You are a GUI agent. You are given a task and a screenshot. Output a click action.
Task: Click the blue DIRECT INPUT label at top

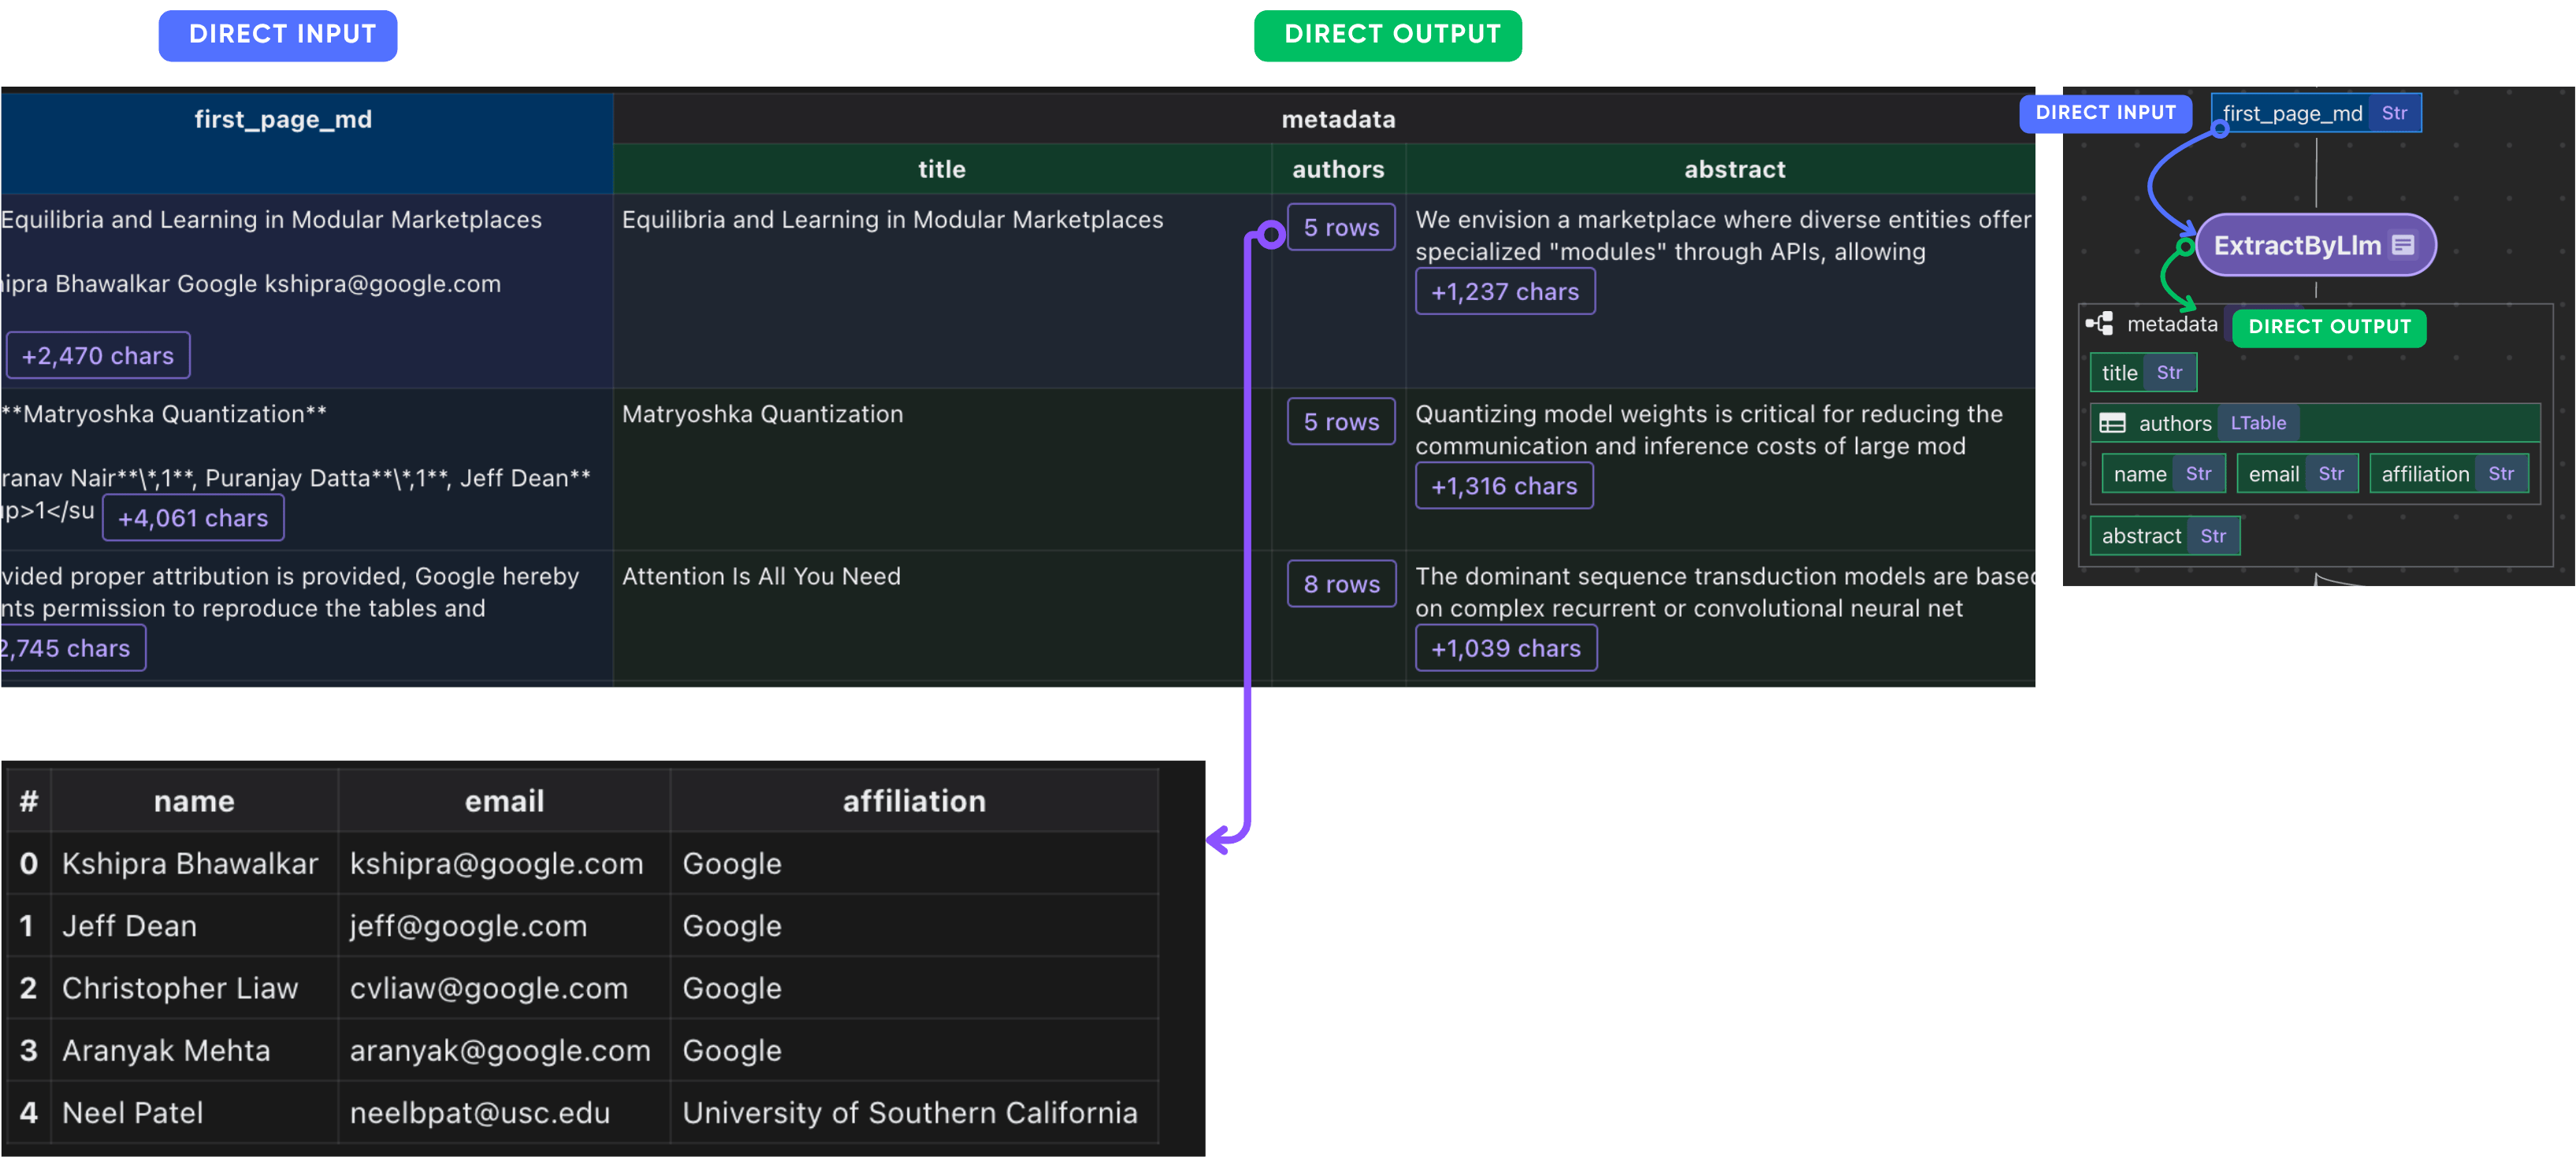click(281, 35)
